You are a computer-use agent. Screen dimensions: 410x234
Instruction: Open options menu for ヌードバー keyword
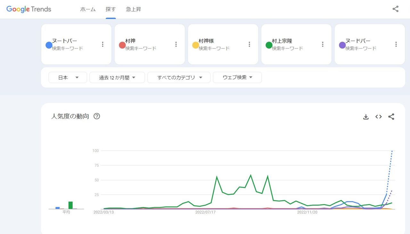[396, 45]
